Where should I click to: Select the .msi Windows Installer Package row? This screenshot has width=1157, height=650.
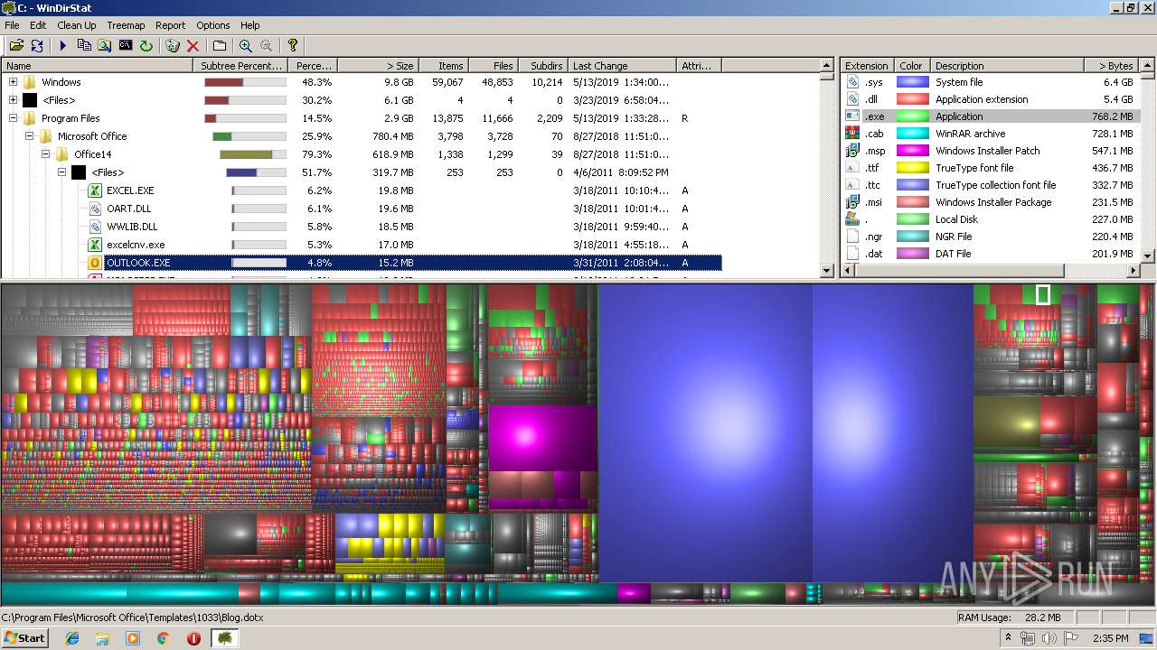991,202
